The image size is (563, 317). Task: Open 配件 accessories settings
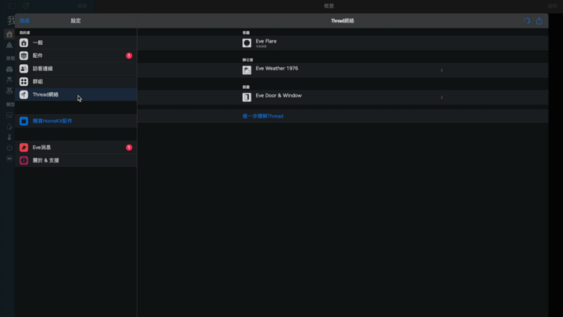pos(76,56)
